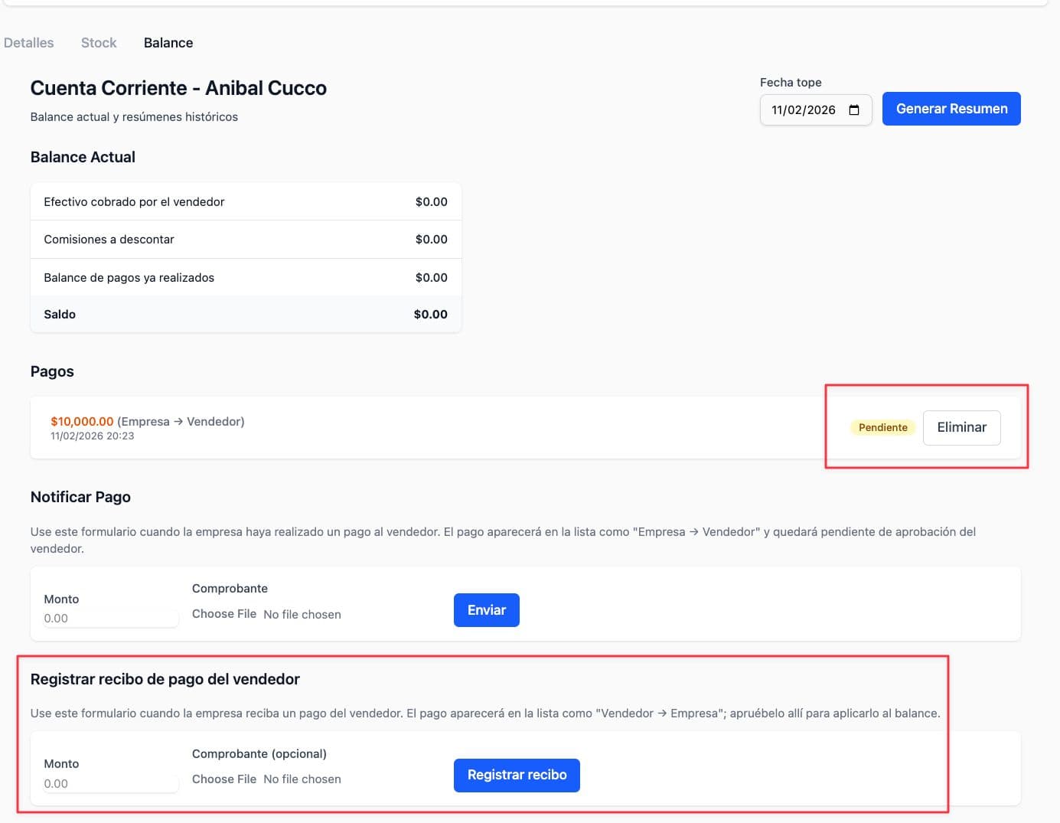Open the calendar picker in Fecha tope
The height and width of the screenshot is (823, 1060).
click(854, 110)
